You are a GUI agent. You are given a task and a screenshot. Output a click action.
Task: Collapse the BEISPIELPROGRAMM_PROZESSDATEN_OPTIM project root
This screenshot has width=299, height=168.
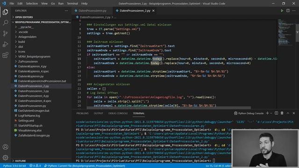click(42, 22)
